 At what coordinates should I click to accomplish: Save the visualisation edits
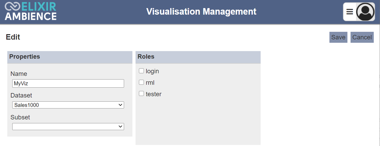338,37
